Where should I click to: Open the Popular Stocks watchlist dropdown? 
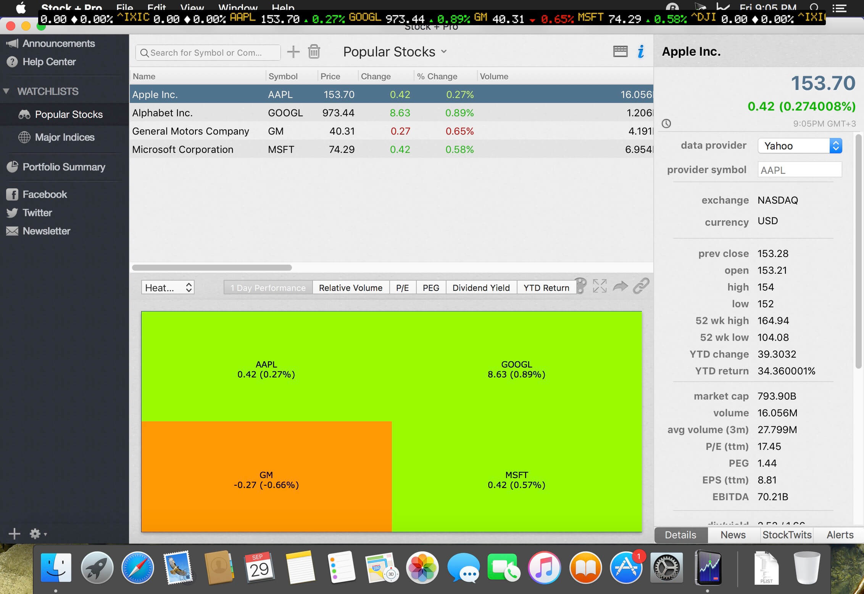click(395, 51)
